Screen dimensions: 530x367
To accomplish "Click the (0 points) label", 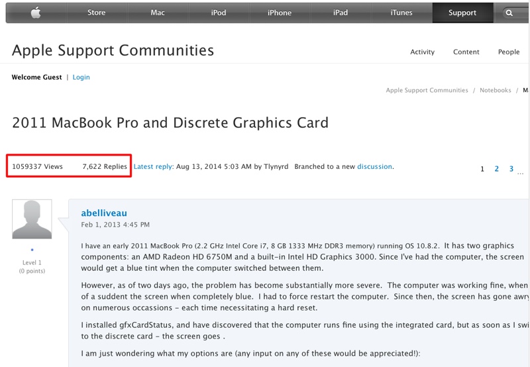I will (32, 271).
